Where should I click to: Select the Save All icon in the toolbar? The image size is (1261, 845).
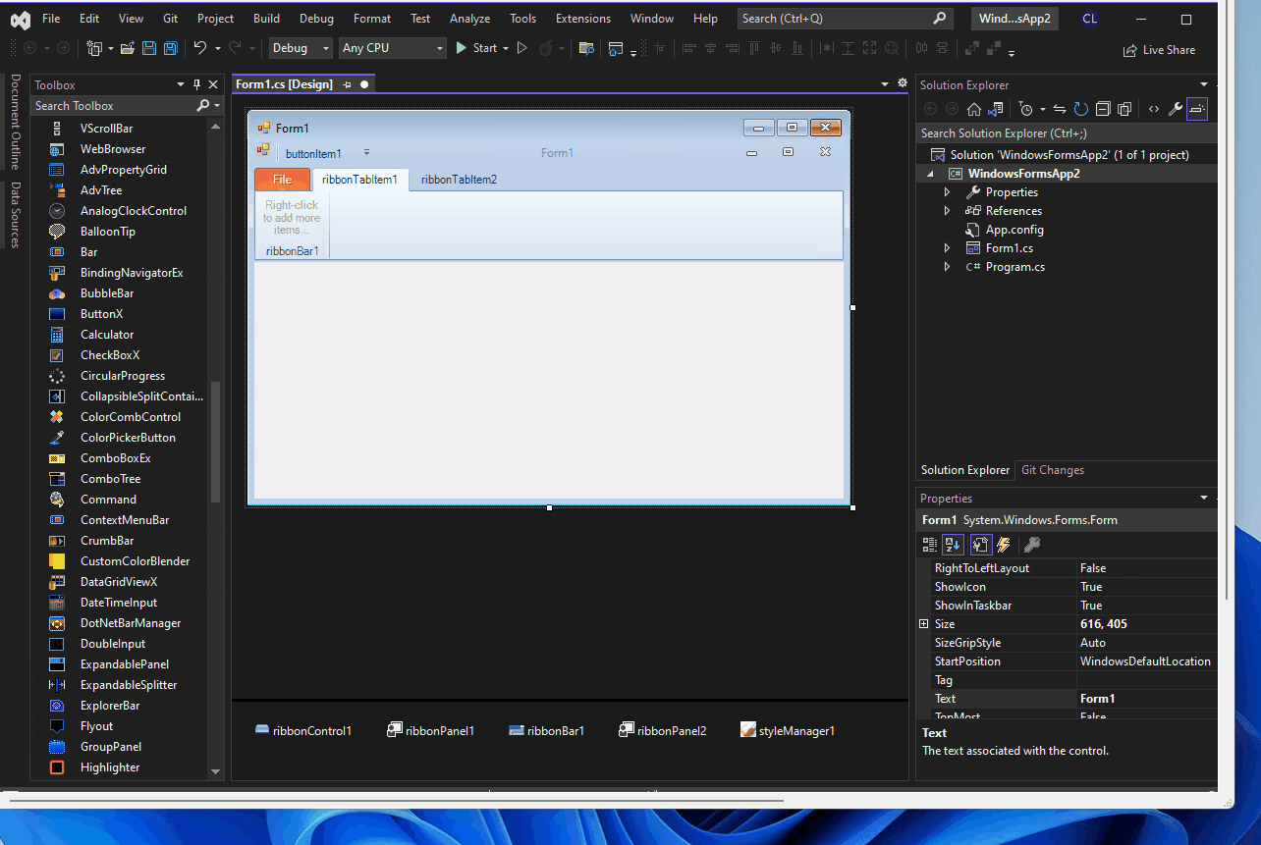coord(170,47)
